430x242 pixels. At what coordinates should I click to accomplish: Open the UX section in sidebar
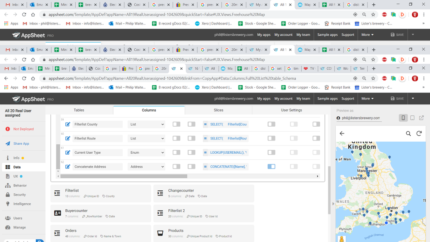coord(15,177)
